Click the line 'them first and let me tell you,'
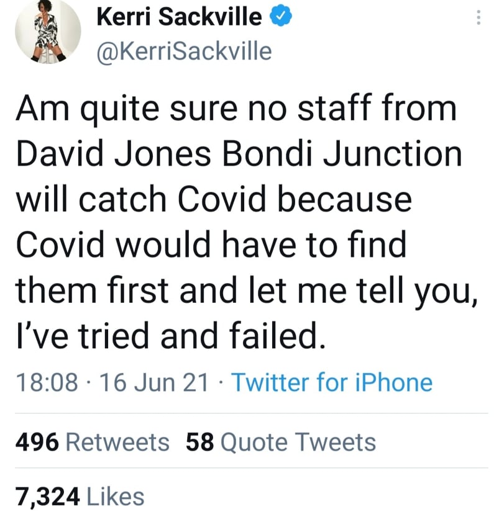 246,291
